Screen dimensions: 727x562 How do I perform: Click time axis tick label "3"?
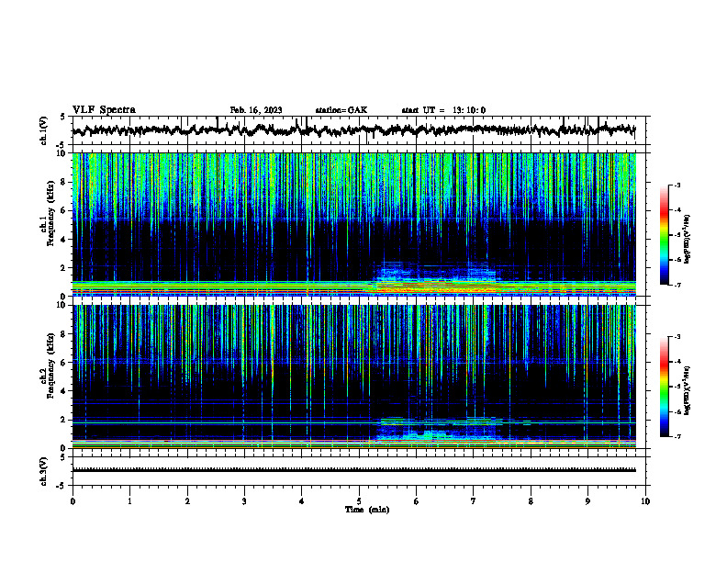coord(244,501)
